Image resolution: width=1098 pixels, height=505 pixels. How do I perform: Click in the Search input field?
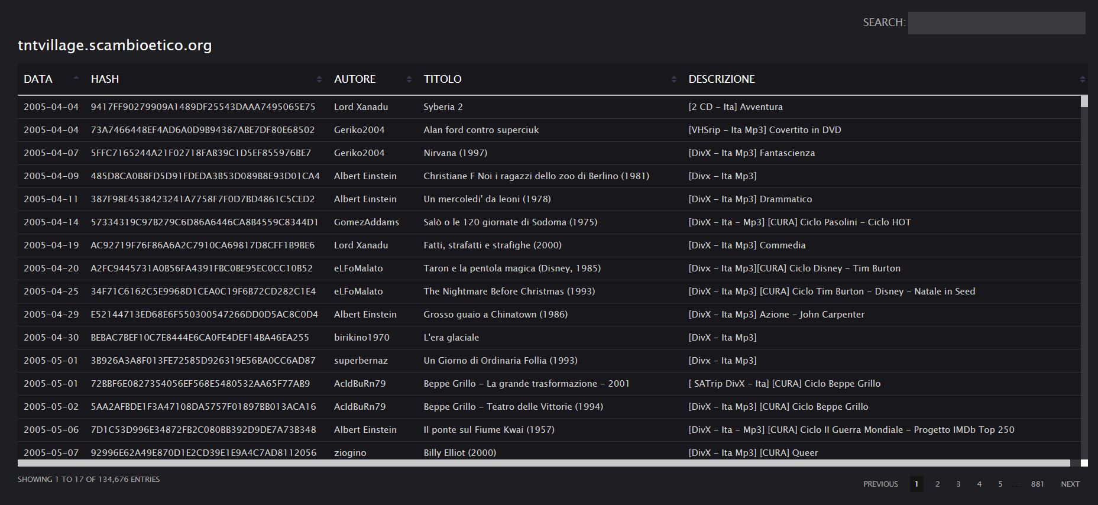coord(996,23)
